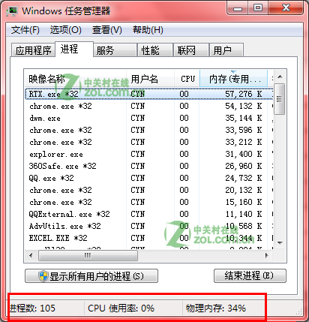This screenshot has width=309, height=322.
Task: Switch to the 应用程序 tab
Action: pos(33,50)
